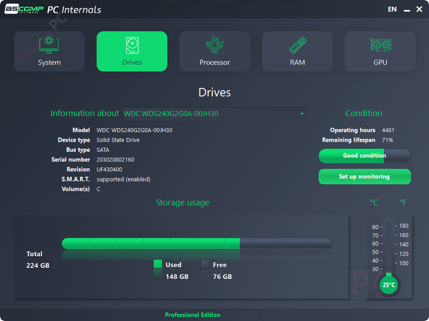Viewport: 429px width, 321px height.
Task: Click the Good condition indicator bar
Action: (365, 156)
